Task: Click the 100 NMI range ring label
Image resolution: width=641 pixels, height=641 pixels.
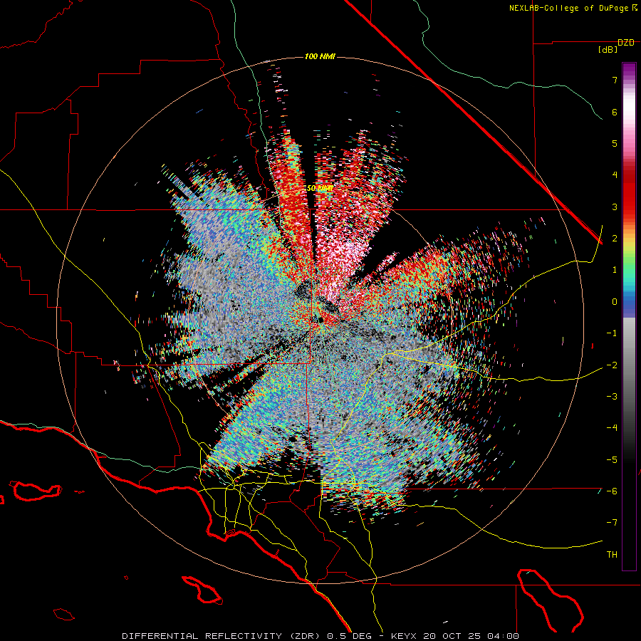Action: 320,56
